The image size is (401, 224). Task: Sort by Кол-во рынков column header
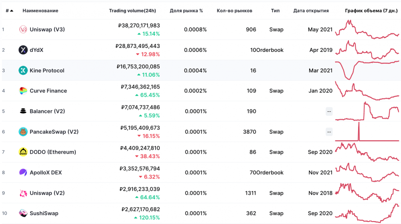point(235,11)
